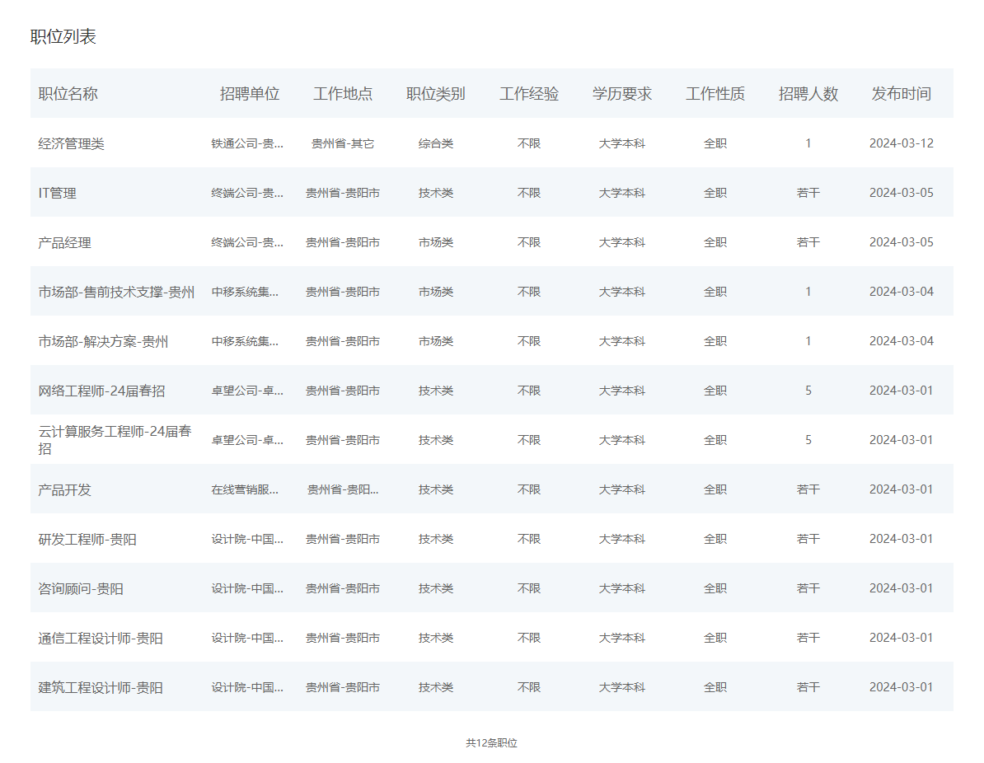Click the 2024-03-12 publish date cell
984x763 pixels.
tap(902, 143)
